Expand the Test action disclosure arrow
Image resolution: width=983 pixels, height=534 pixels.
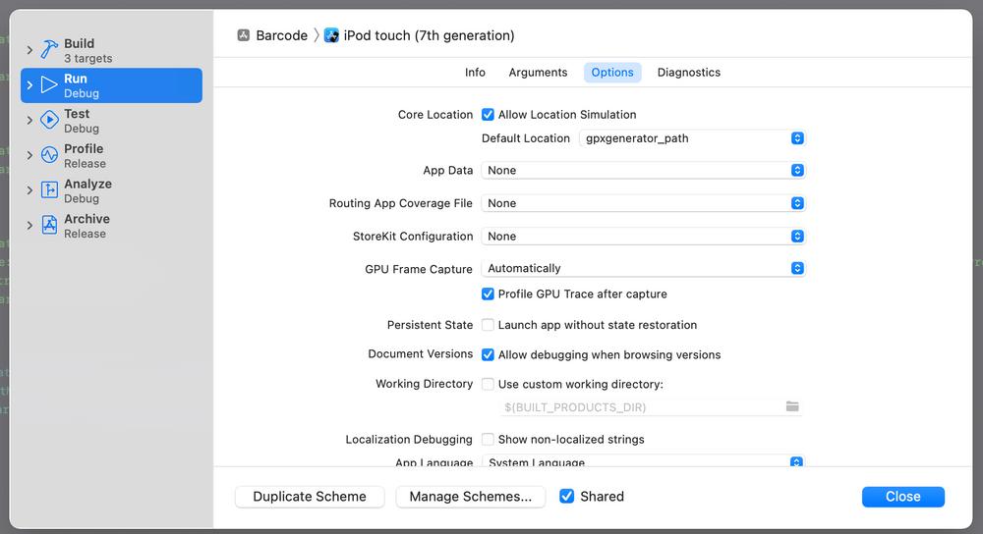click(x=29, y=120)
